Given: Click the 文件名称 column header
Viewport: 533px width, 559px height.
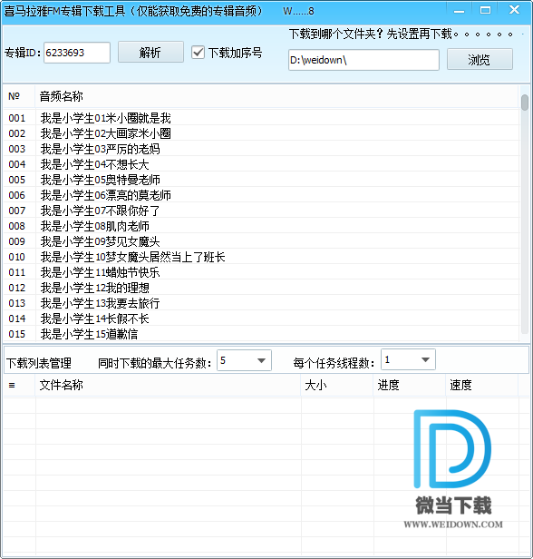Looking at the screenshot, I should [x=168, y=385].
